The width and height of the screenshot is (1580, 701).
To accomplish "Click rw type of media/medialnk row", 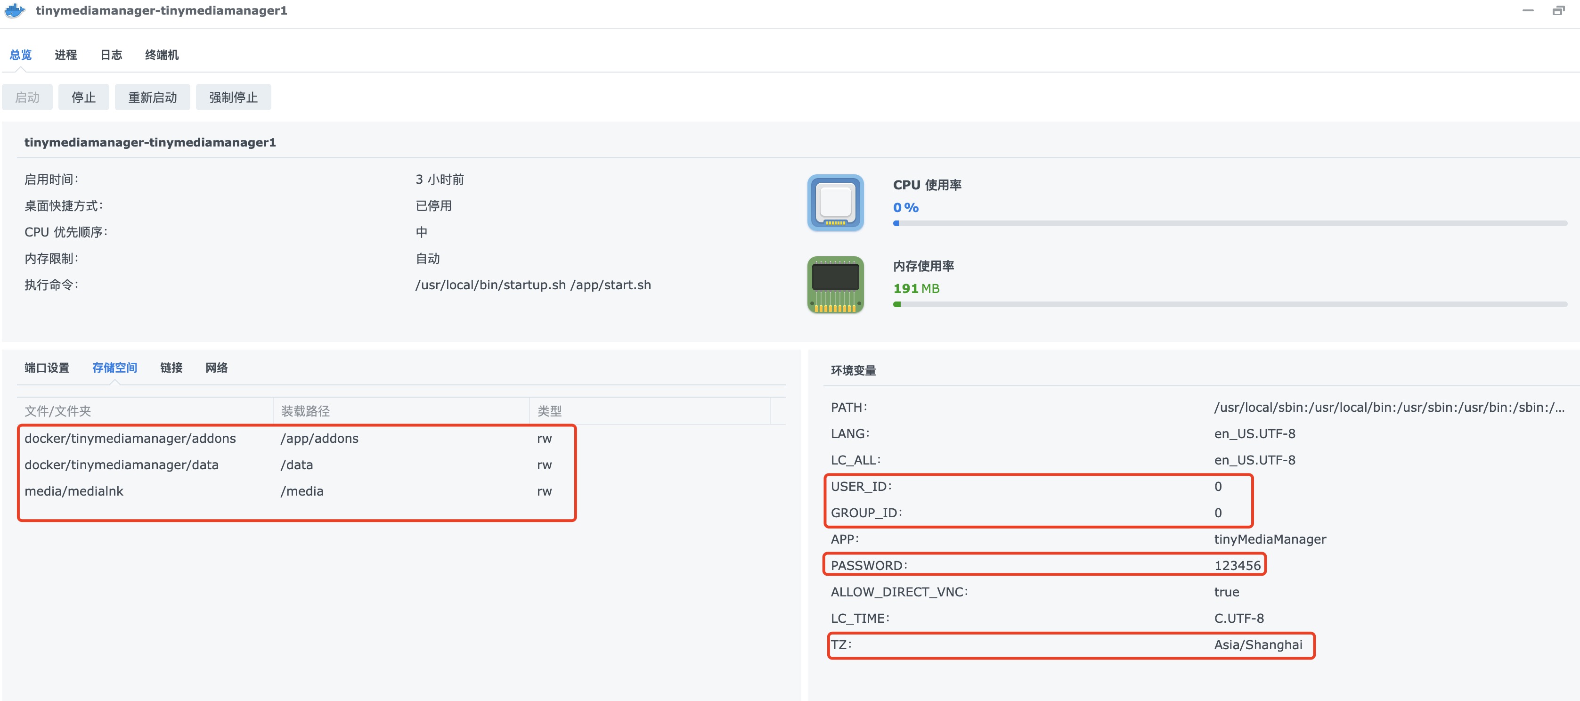I will pos(545,491).
